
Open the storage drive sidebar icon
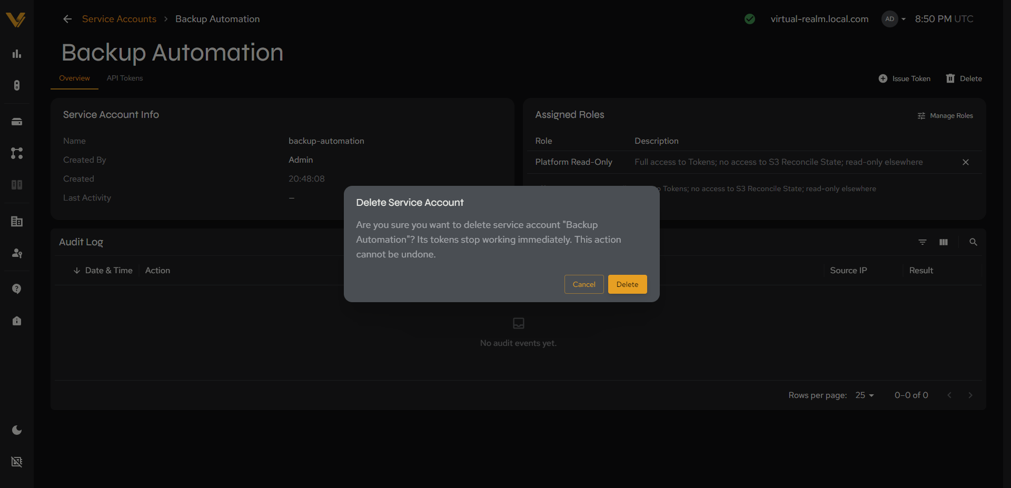pos(17,122)
